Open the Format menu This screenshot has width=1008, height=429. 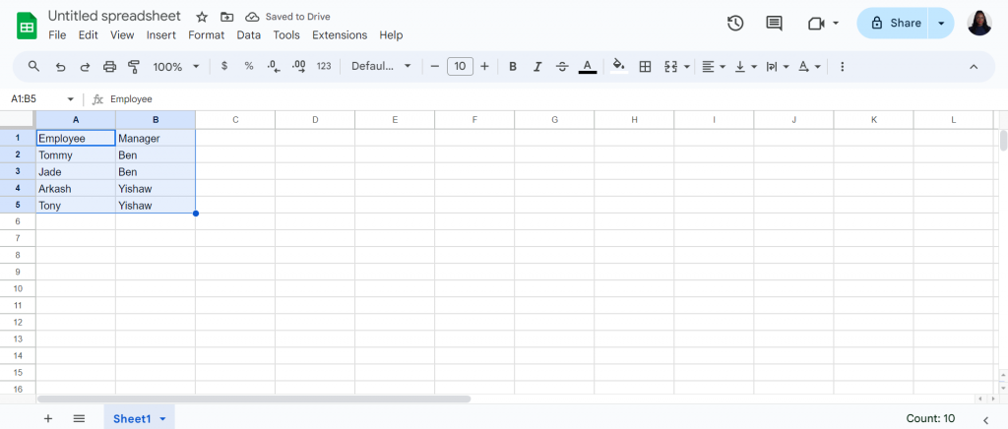207,35
